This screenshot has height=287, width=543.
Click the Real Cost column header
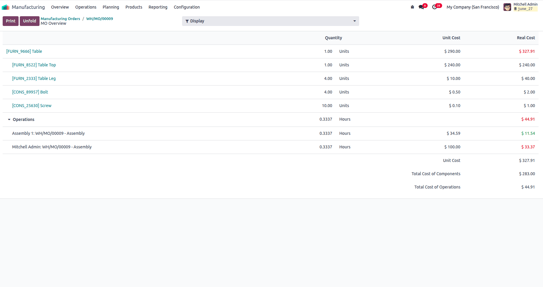(x=526, y=38)
